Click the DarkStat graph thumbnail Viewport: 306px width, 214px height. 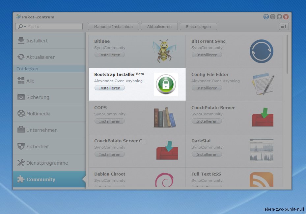(261, 150)
